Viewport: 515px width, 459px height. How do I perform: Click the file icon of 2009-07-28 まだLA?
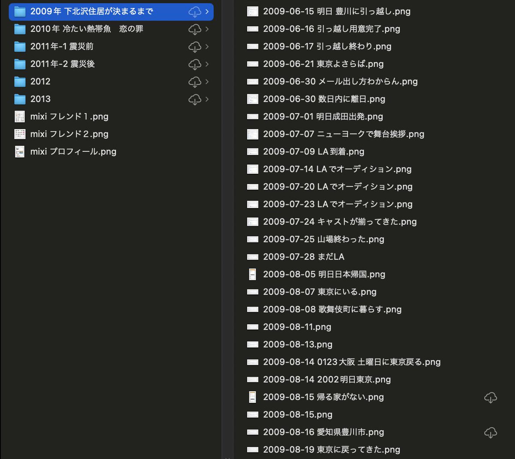tap(253, 257)
